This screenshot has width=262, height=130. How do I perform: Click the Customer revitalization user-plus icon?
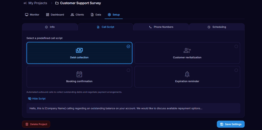tap(187, 50)
